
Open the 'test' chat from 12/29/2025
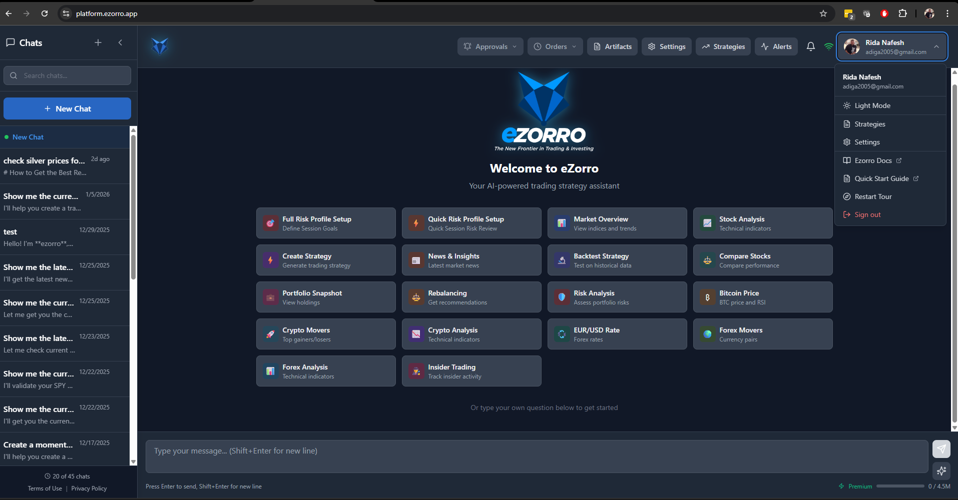pyautogui.click(x=65, y=237)
